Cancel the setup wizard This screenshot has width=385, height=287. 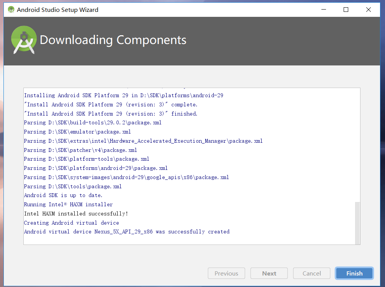coord(311,273)
